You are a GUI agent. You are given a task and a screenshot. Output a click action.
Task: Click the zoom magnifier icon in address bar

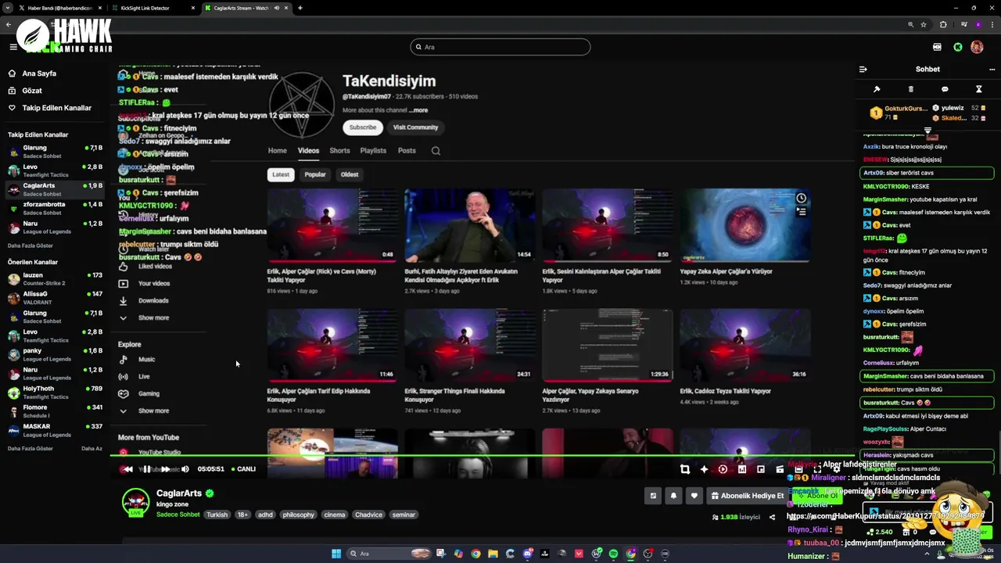click(910, 25)
